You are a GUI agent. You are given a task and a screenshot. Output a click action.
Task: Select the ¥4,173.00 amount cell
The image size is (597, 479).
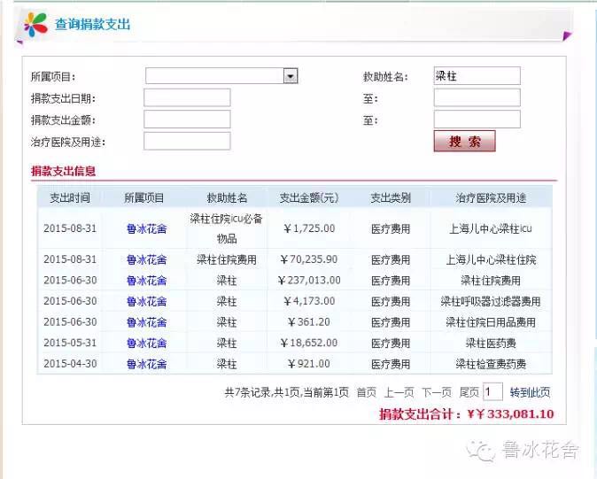point(309,301)
